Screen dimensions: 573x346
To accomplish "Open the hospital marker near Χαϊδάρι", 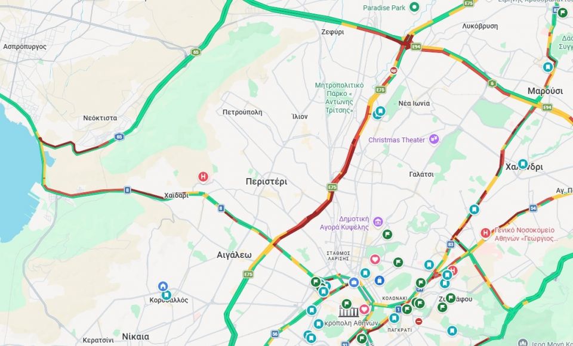I will [x=203, y=177].
